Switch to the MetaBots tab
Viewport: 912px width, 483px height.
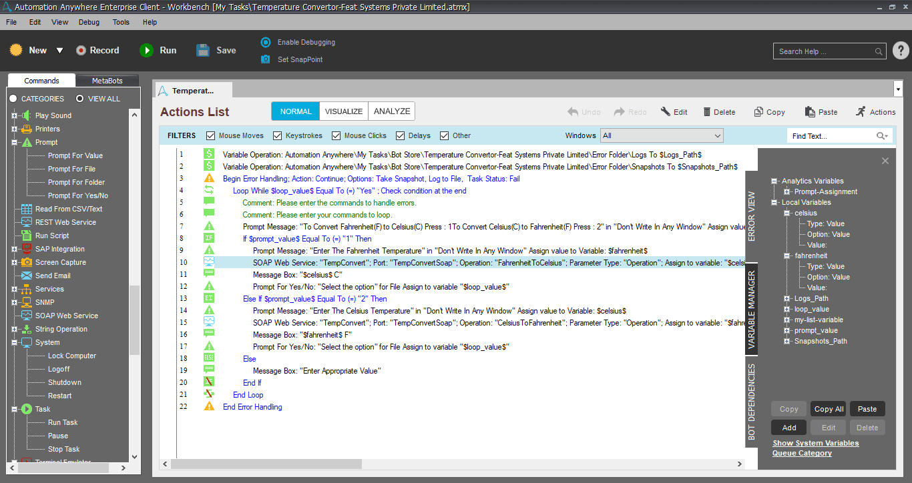107,81
